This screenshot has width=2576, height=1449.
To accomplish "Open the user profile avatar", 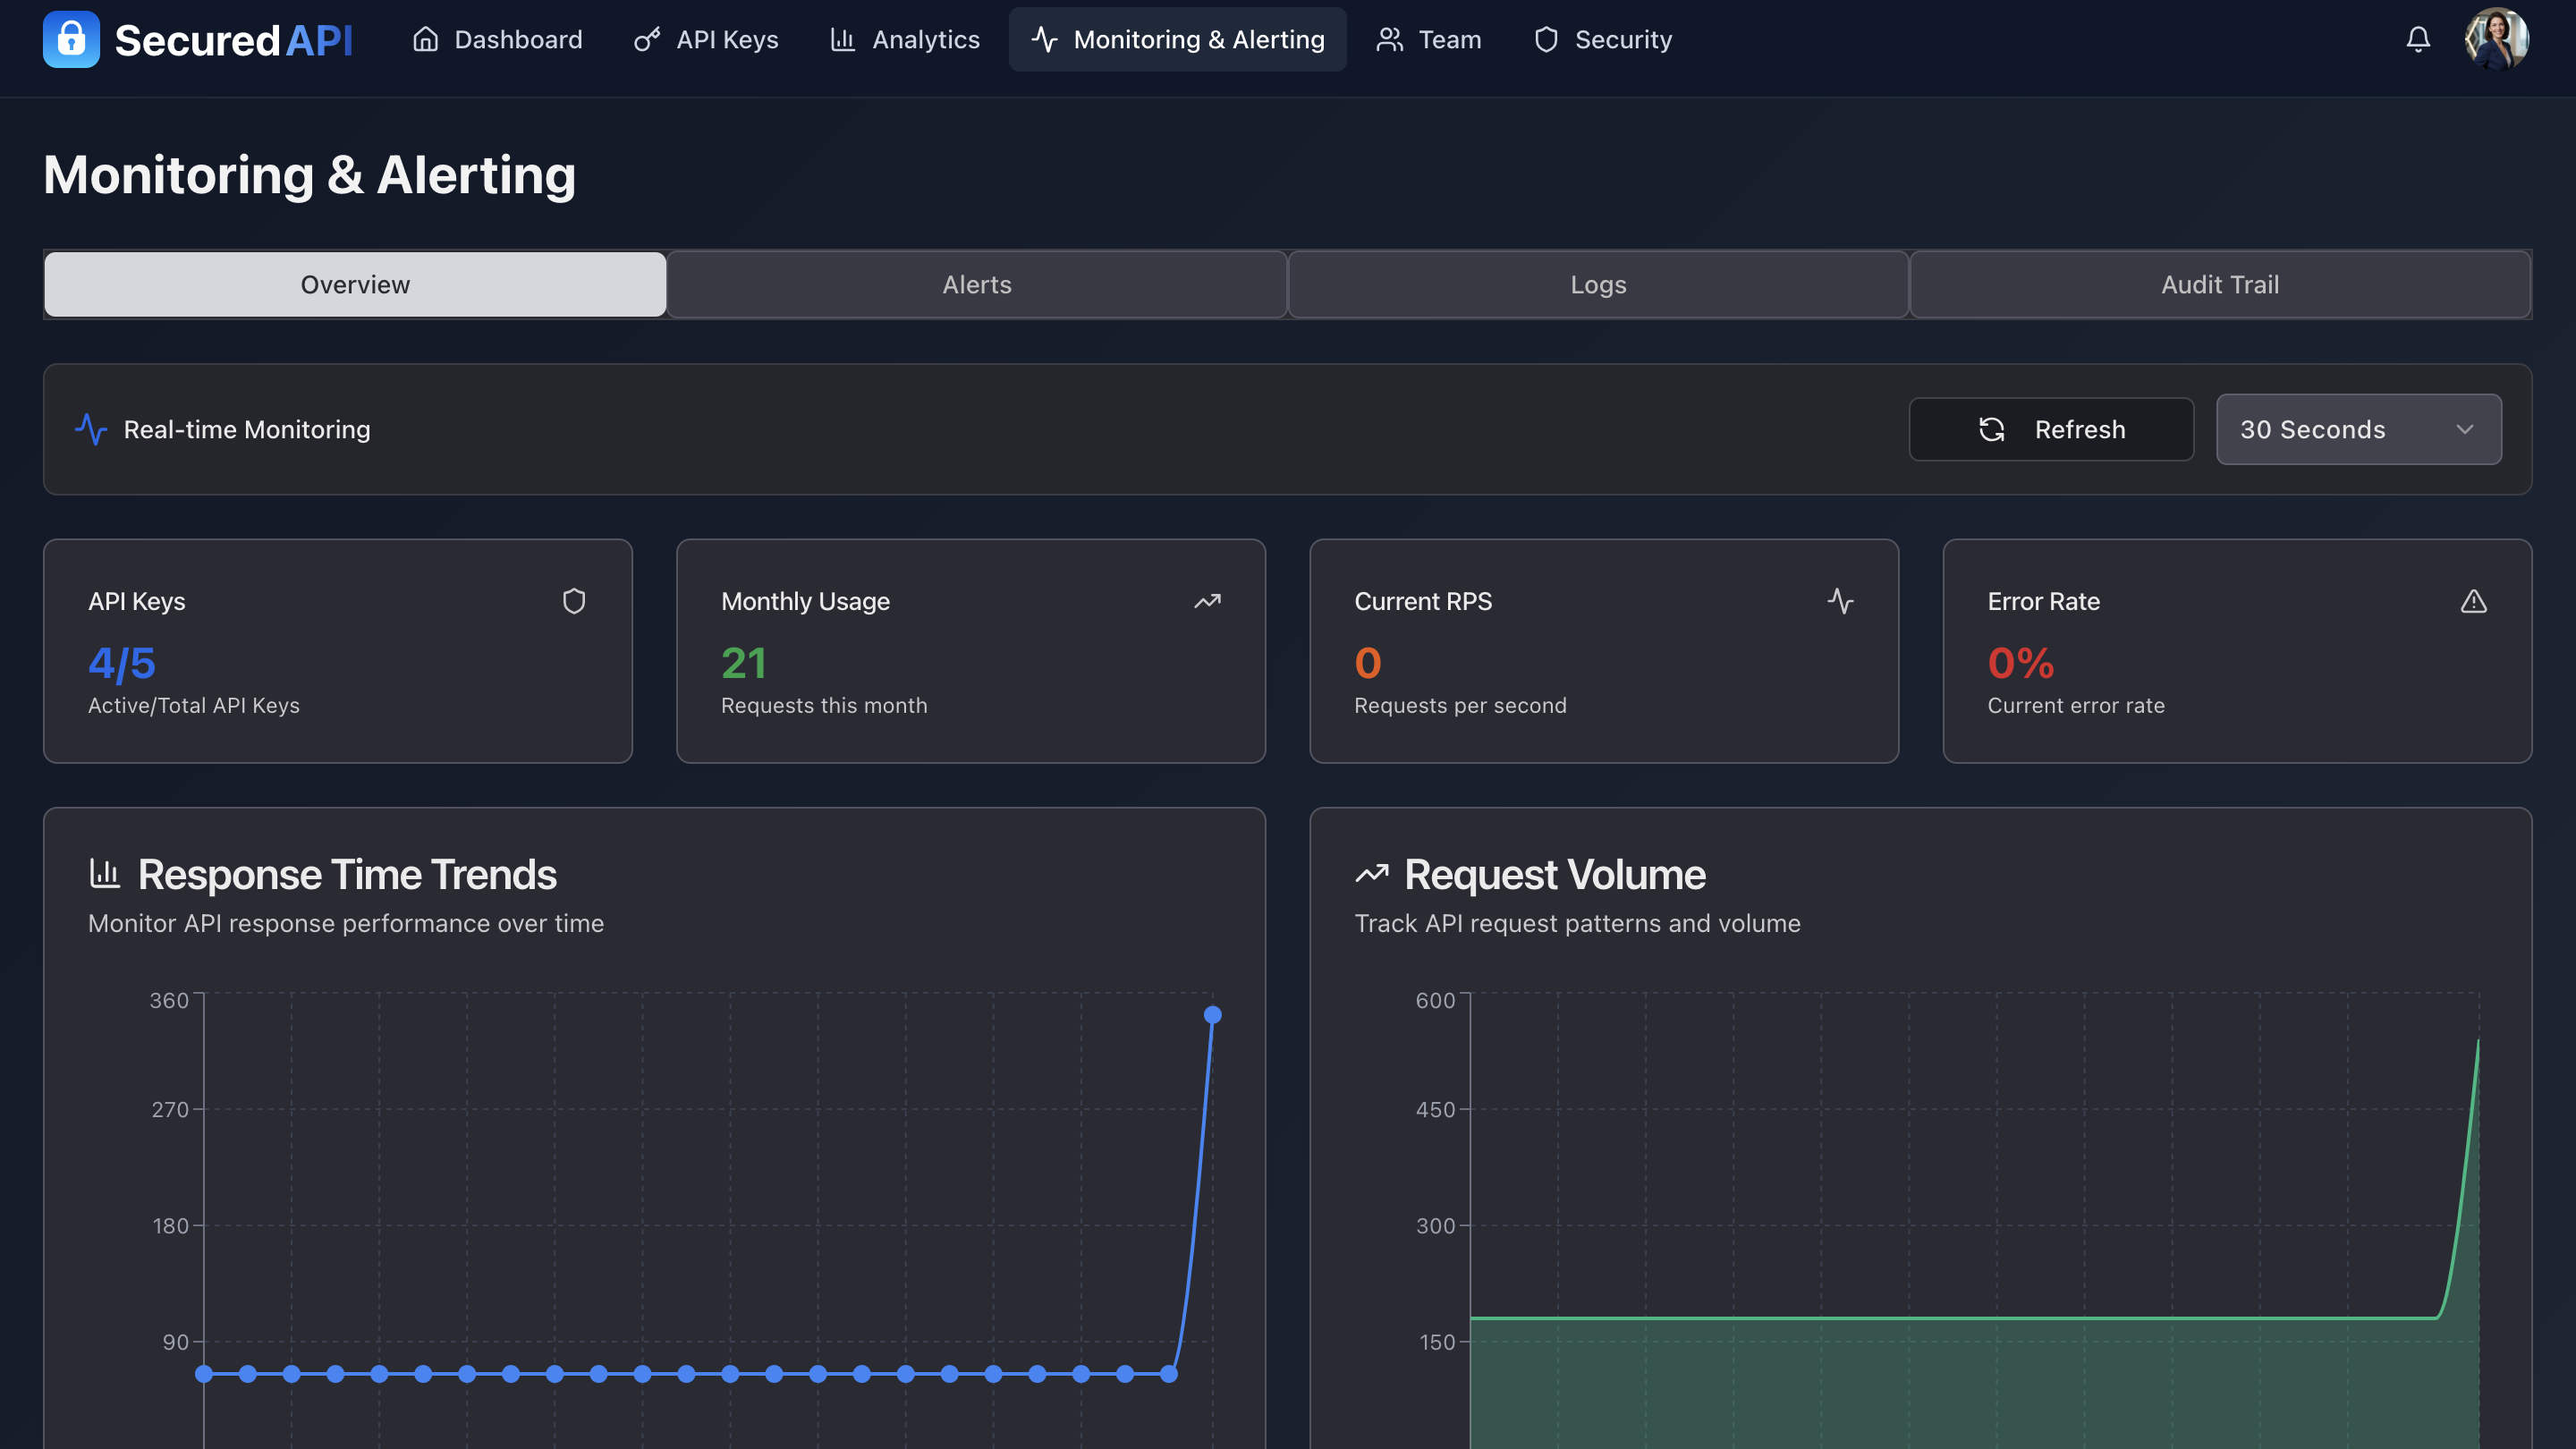I will click(2497, 39).
